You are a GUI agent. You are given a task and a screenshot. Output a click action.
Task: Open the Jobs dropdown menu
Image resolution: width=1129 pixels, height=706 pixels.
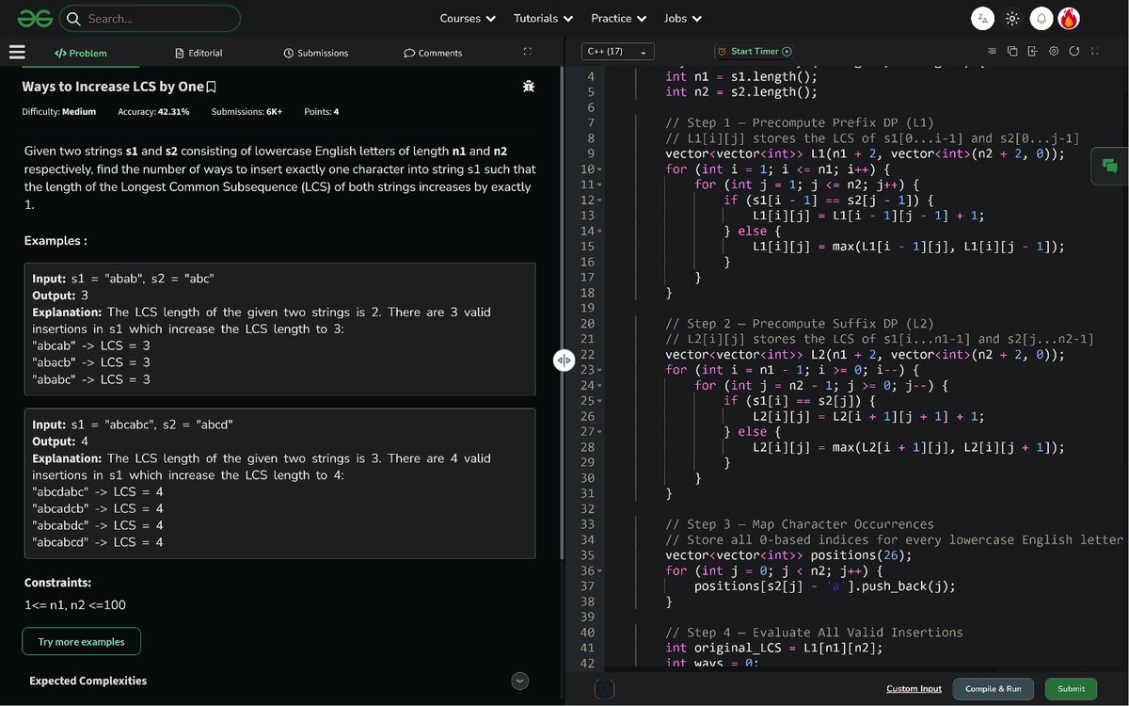pos(682,18)
